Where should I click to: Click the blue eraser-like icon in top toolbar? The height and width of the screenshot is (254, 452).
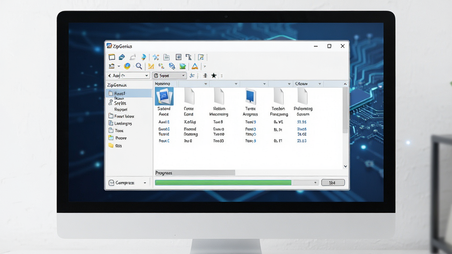coord(122,57)
